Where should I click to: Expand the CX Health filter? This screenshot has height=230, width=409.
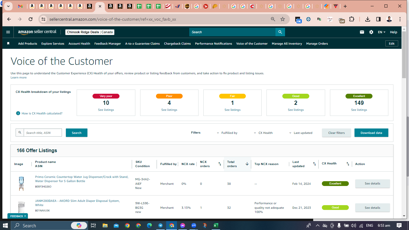[263, 133]
